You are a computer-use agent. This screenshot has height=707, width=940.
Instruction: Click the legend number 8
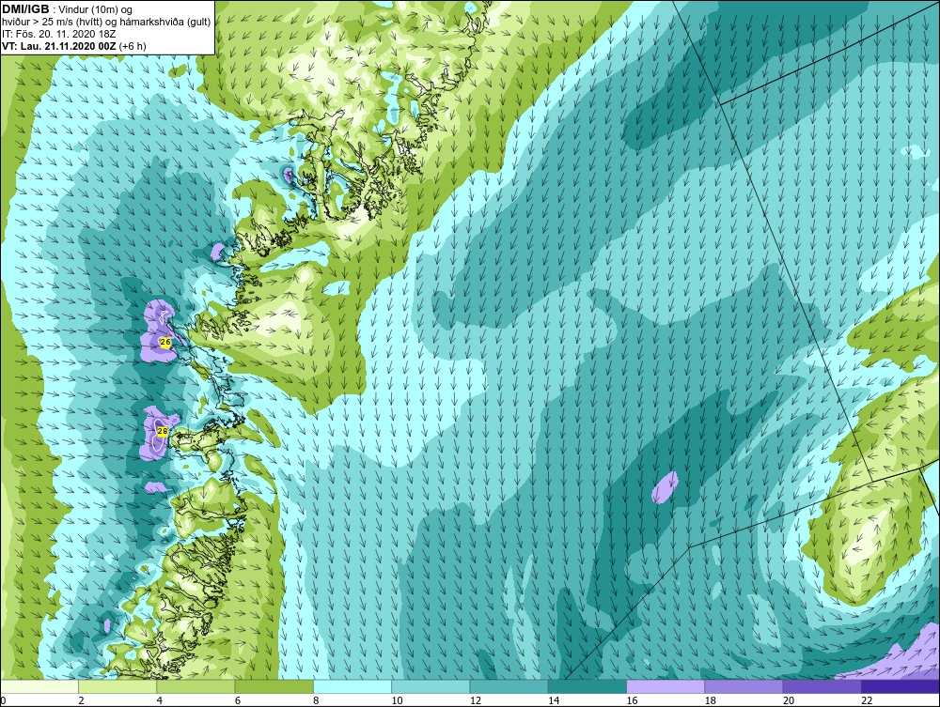click(316, 700)
